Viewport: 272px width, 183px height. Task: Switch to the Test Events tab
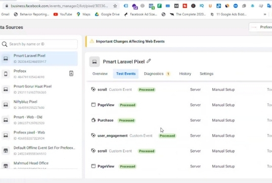coord(126,74)
